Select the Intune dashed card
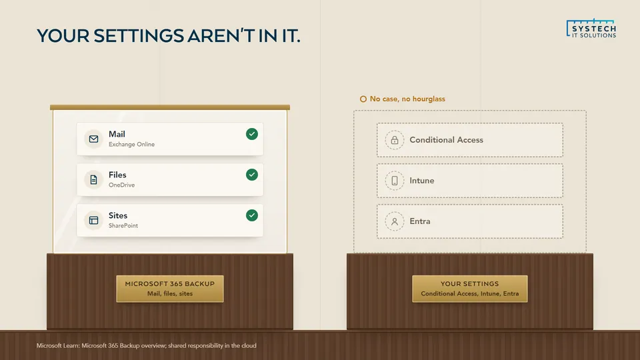This screenshot has height=360, width=640. click(x=470, y=181)
